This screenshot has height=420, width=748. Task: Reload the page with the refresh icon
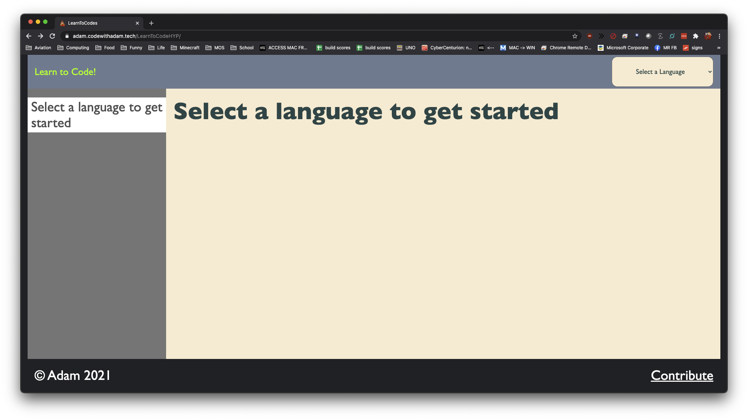tap(52, 36)
